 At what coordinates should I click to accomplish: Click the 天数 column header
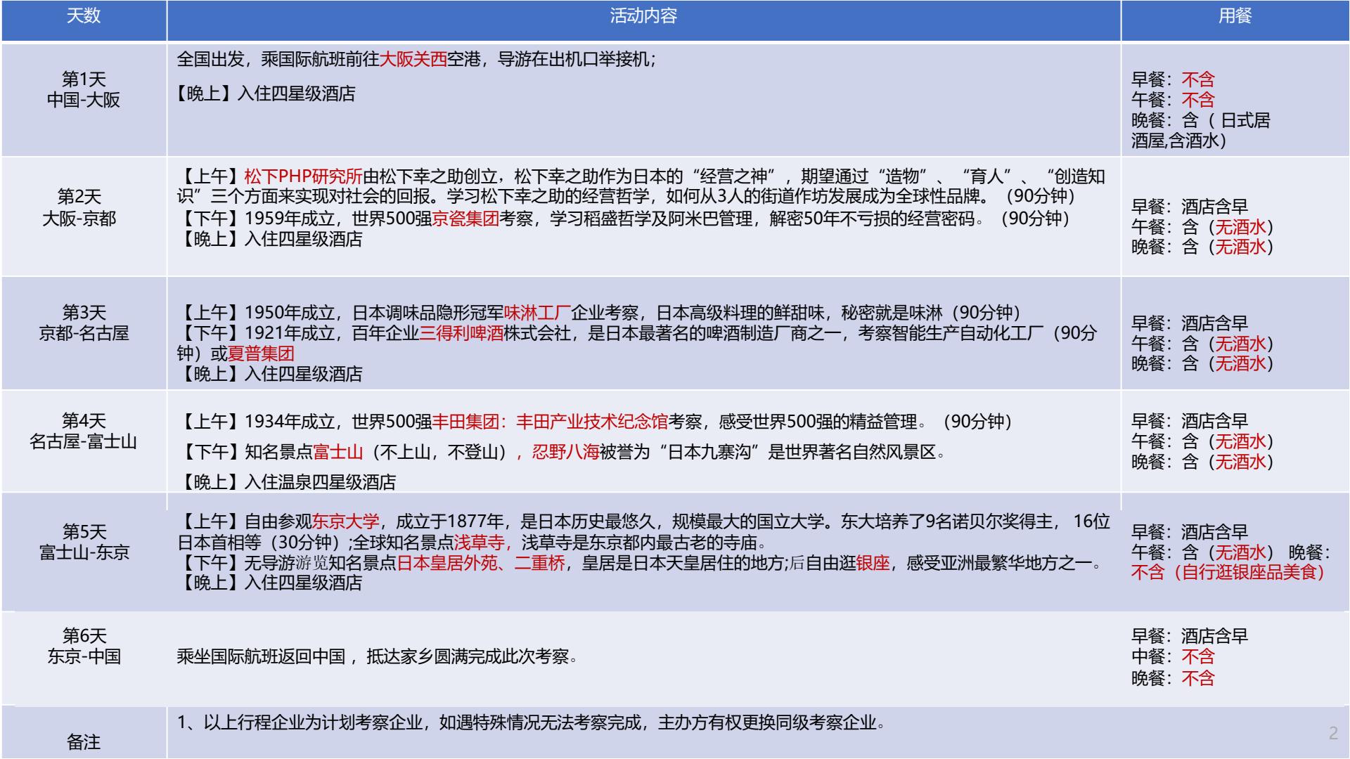coord(84,20)
